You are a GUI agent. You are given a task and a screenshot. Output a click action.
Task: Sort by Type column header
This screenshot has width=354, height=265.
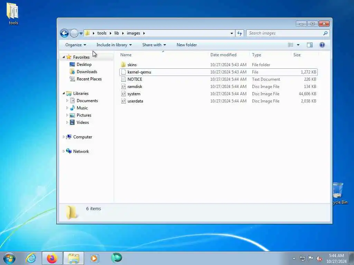(x=270, y=55)
